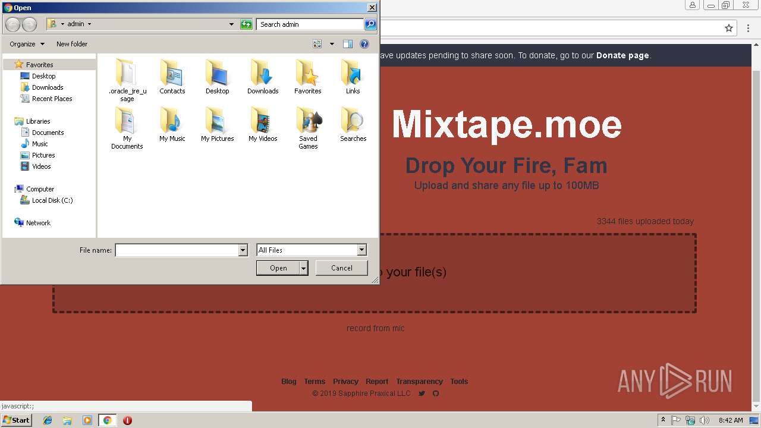Select Music library in navigation pane
This screenshot has height=428, width=761.
pos(40,144)
